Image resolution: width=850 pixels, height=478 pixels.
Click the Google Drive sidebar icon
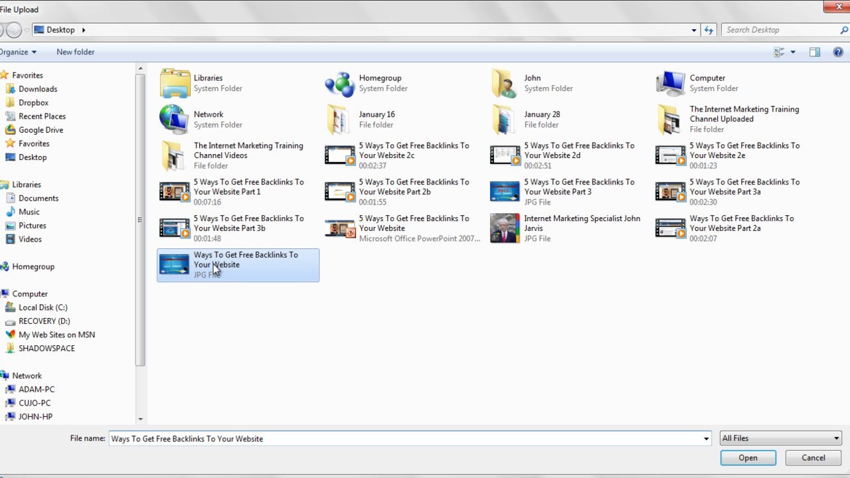(10, 130)
